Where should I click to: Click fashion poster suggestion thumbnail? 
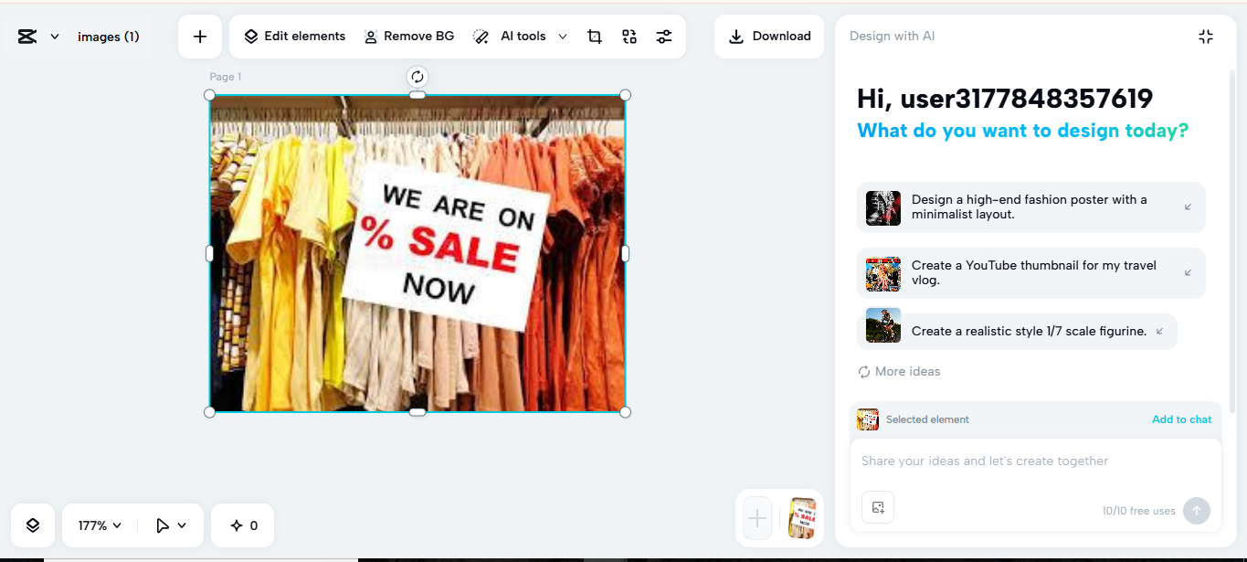click(883, 208)
